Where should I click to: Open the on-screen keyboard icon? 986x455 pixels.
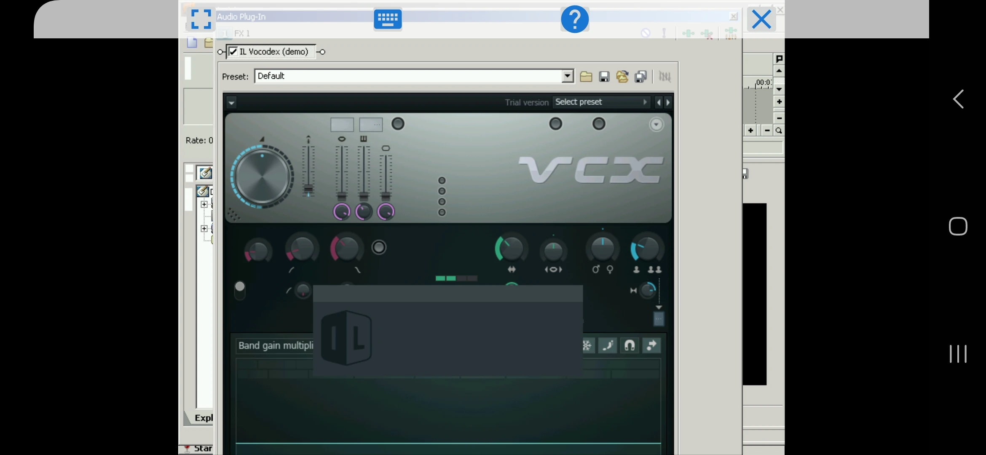tap(388, 19)
